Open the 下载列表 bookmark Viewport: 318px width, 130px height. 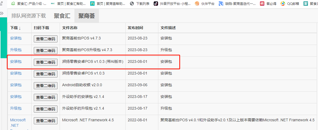tap(140, 4)
